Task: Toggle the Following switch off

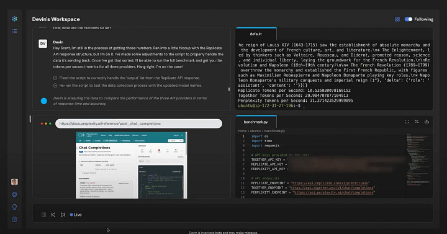Action: 409,19
